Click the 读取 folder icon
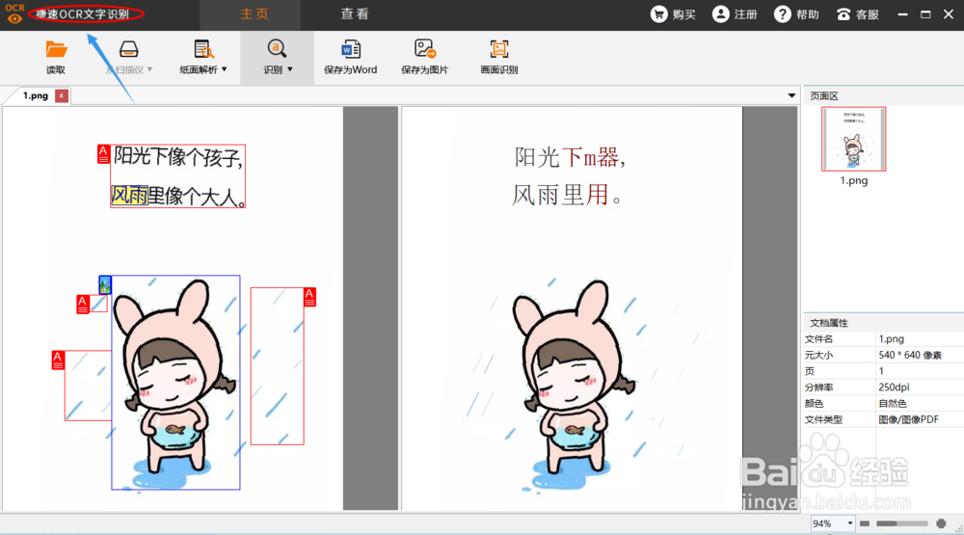This screenshot has height=535, width=964. point(56,49)
